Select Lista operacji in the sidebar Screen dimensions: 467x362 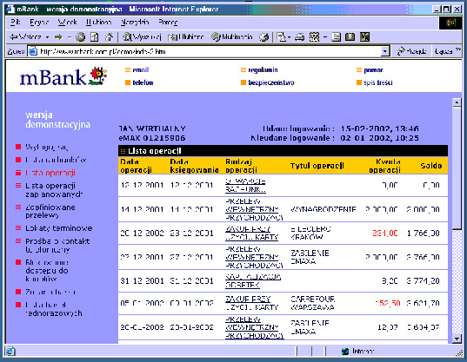[x=50, y=173]
